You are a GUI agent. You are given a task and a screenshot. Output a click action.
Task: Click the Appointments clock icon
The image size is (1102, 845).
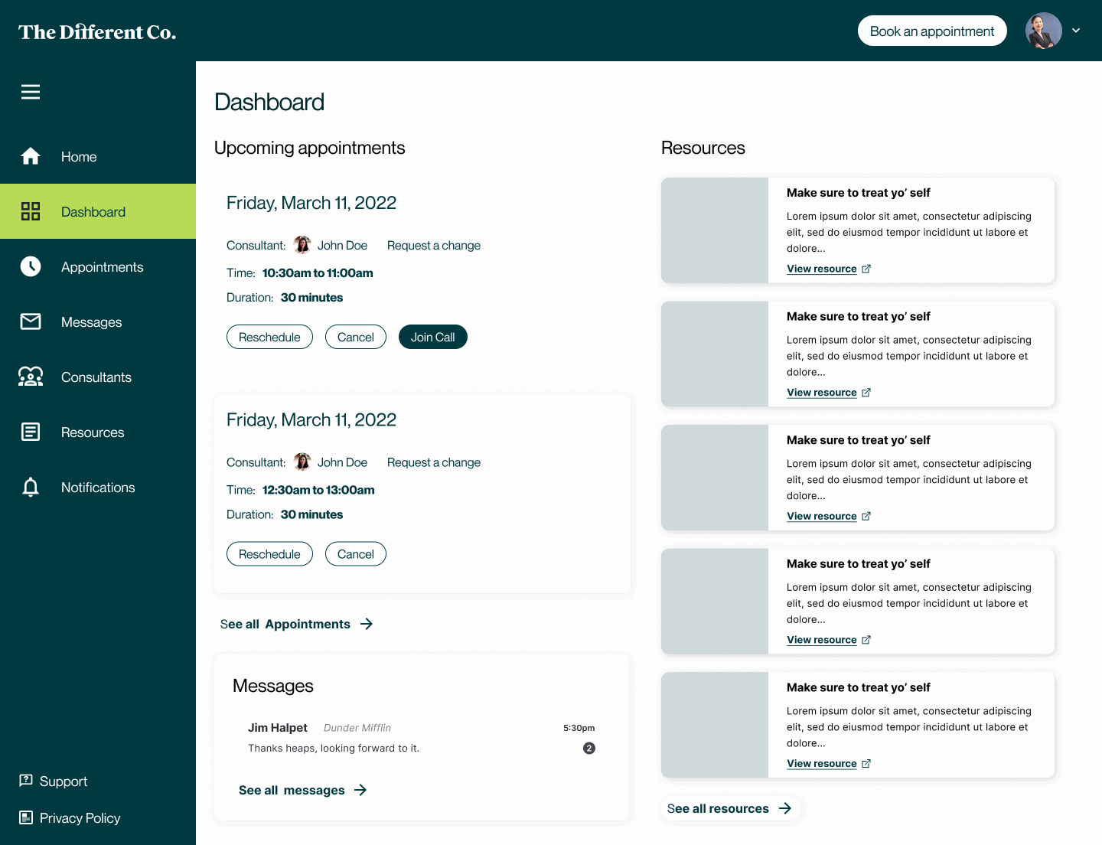click(x=31, y=266)
